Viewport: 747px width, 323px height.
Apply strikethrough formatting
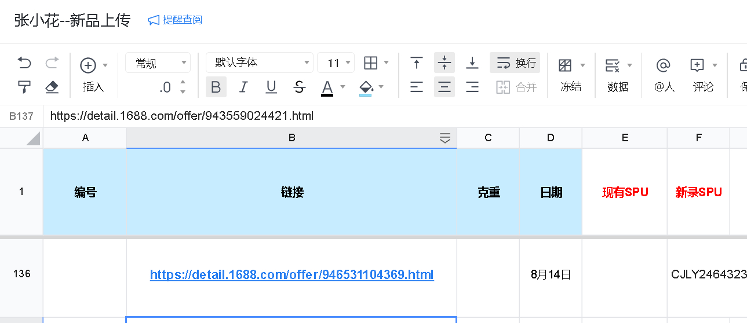click(x=299, y=87)
